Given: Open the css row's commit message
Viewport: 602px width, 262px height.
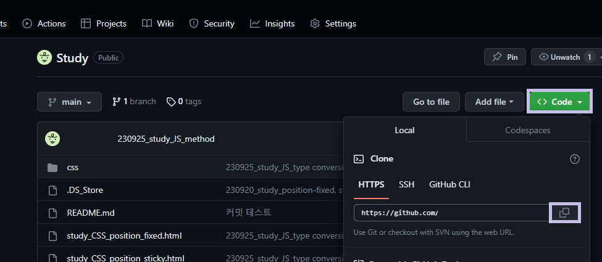Looking at the screenshot, I should coord(285,168).
